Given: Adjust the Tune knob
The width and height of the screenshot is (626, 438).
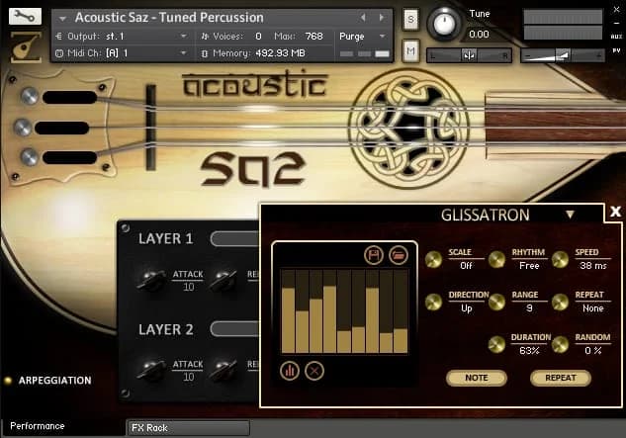Looking at the screenshot, I should tap(444, 24).
